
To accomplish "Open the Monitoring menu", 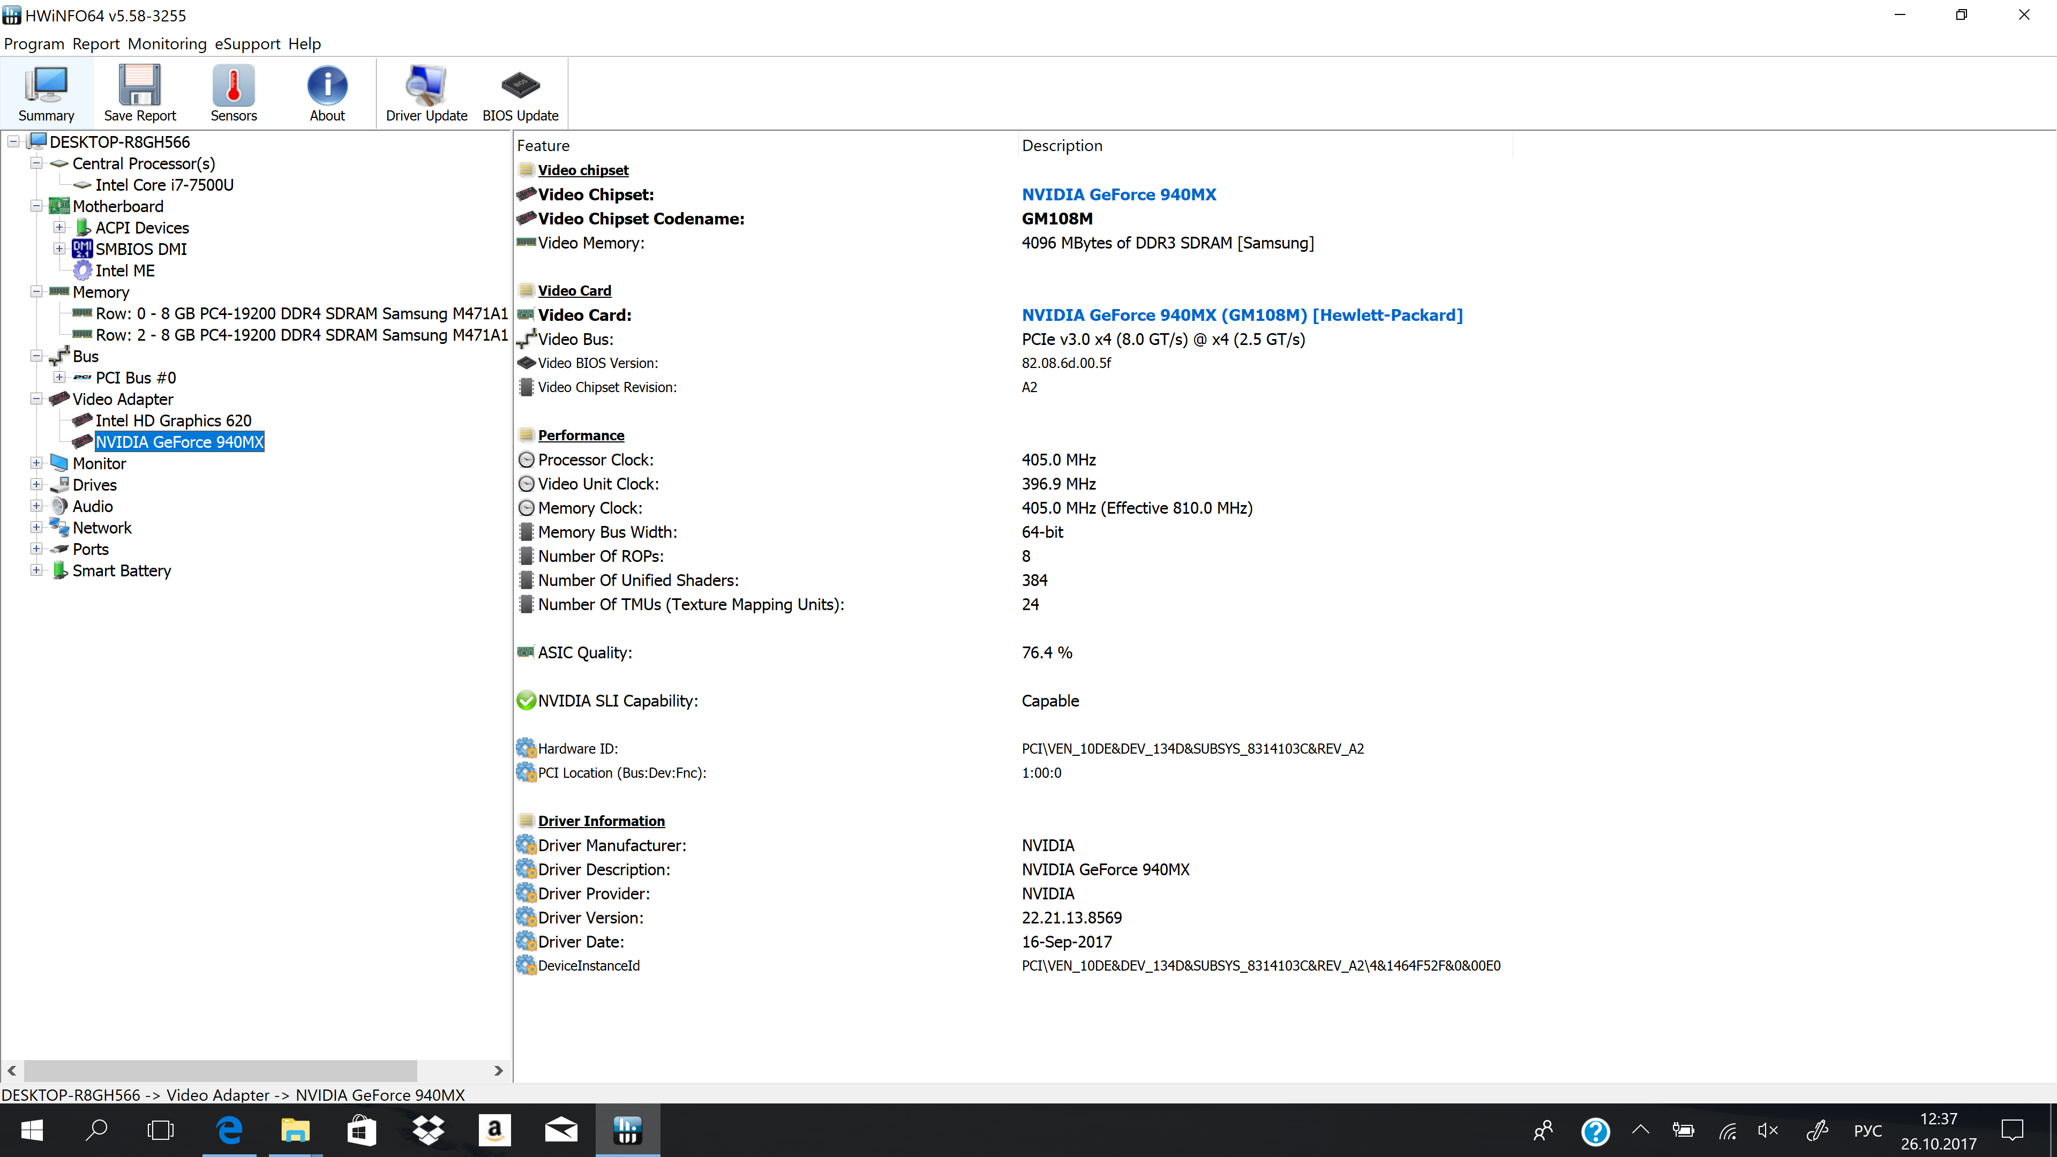I will point(167,44).
